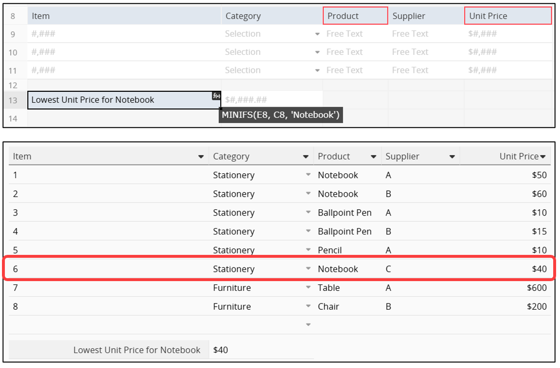The width and height of the screenshot is (560, 368).
Task: Click the MINIFS formula tooltip
Action: [x=280, y=115]
